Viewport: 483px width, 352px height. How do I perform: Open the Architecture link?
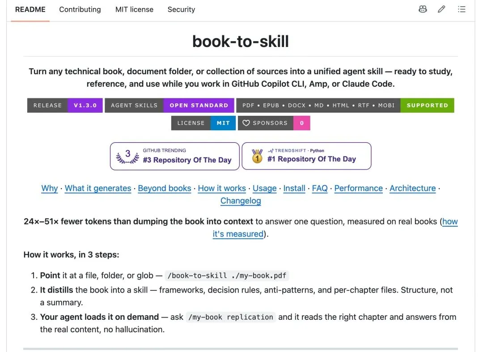click(413, 188)
